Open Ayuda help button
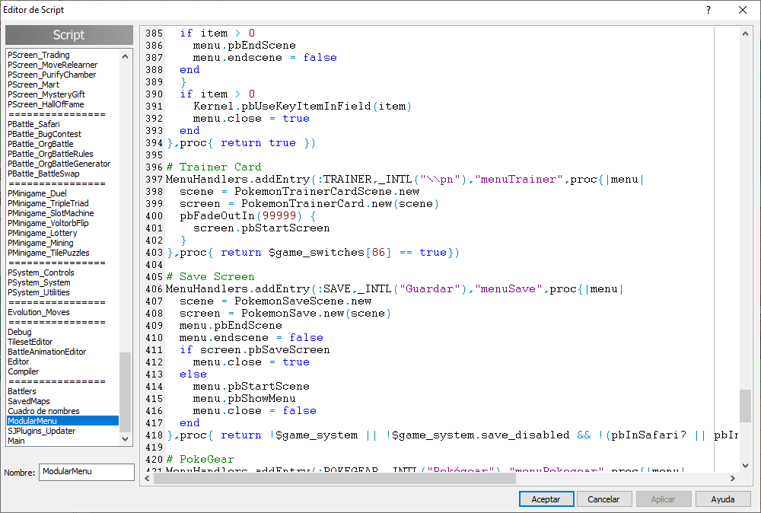 tap(722, 499)
